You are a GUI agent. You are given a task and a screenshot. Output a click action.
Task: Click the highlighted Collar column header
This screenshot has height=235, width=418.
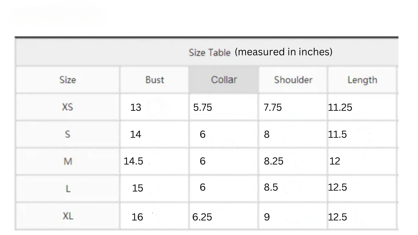[x=224, y=79]
